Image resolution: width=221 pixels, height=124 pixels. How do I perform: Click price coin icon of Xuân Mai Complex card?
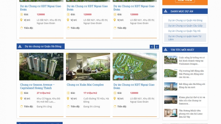pos(68,93)
